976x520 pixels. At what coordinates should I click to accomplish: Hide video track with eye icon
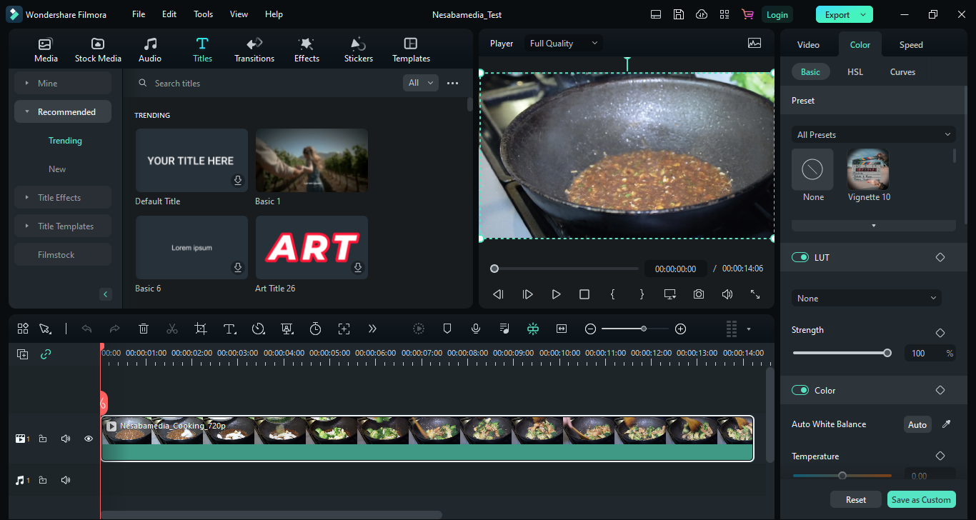pos(89,439)
